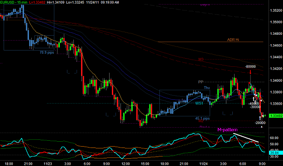Select the 15:00 time axis label
The image size is (283, 166).
pos(145,164)
